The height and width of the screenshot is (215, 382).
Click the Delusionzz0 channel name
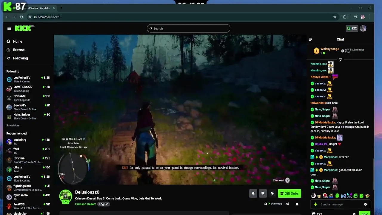click(87, 192)
